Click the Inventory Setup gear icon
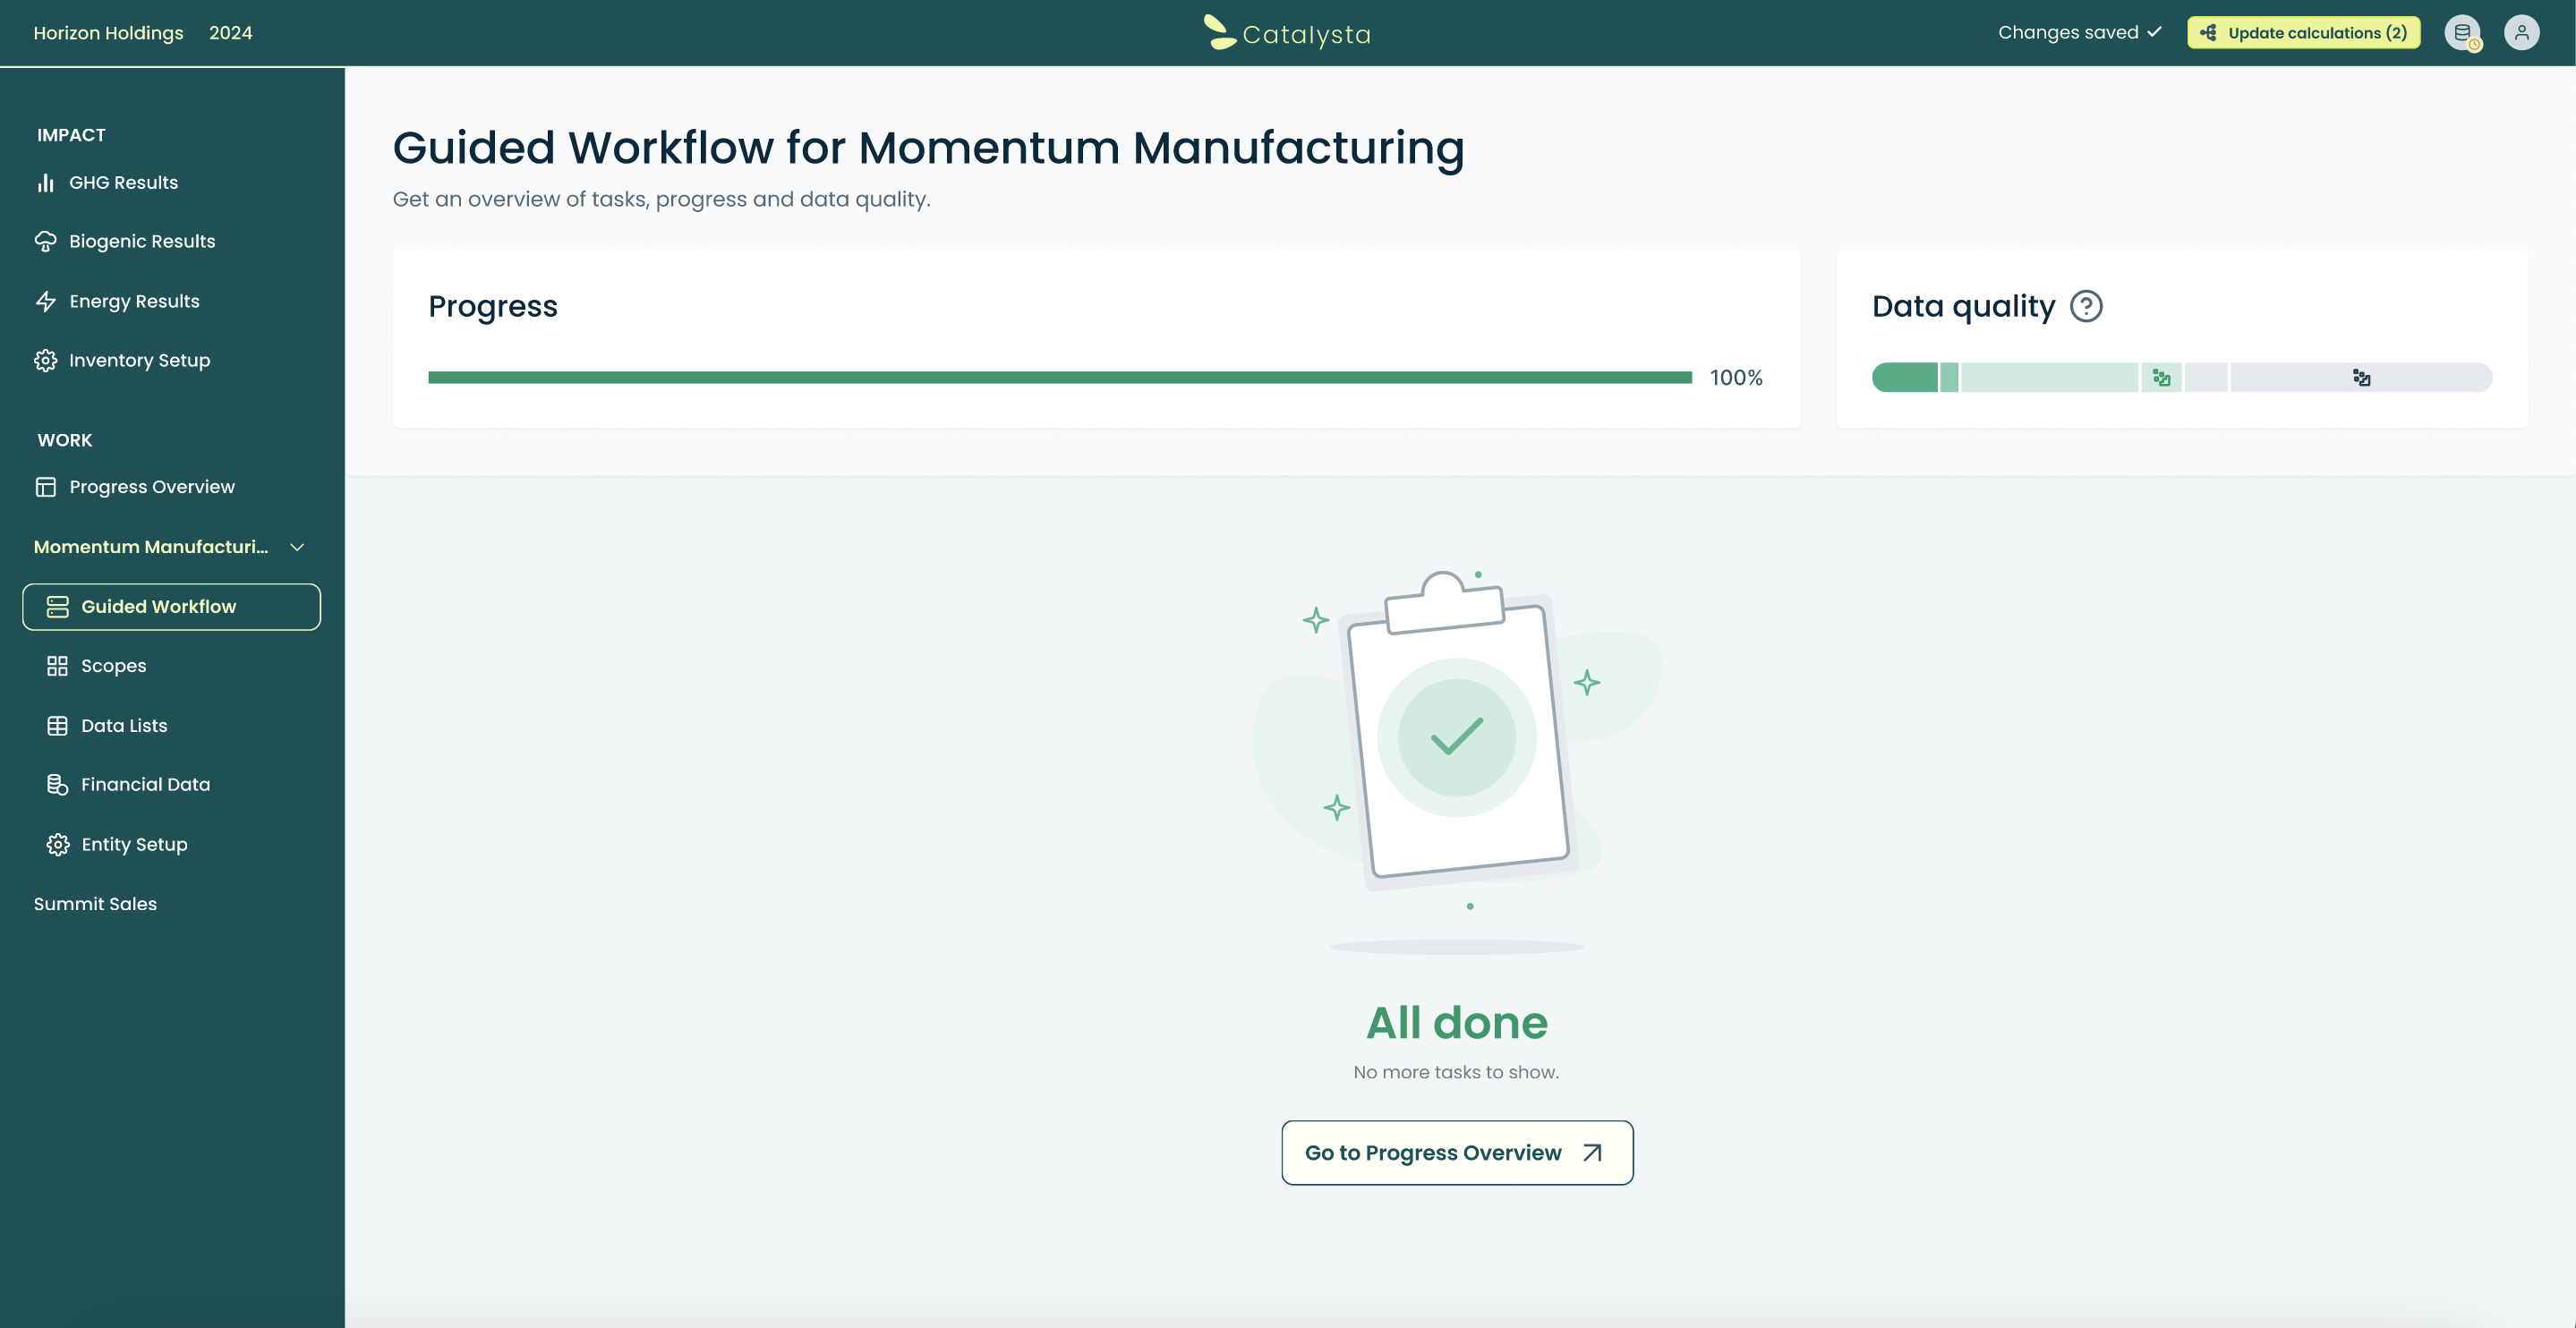Screen dimensions: 2576x1328 pos(45,360)
